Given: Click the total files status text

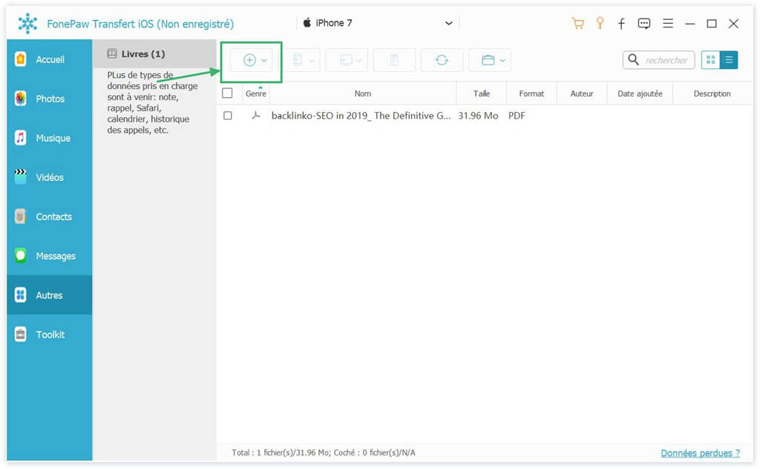Looking at the screenshot, I should (324, 453).
